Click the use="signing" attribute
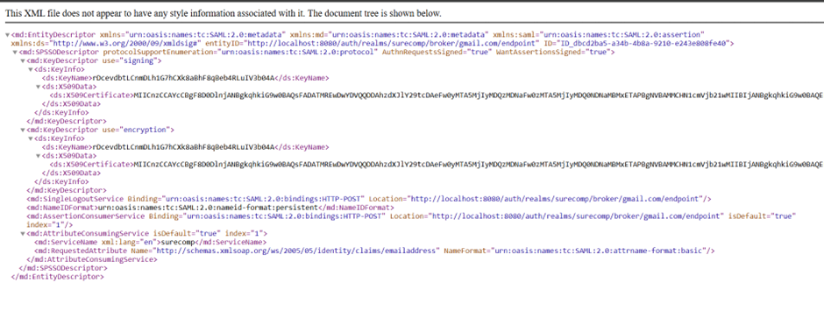The height and width of the screenshot is (318, 824). coord(130,60)
